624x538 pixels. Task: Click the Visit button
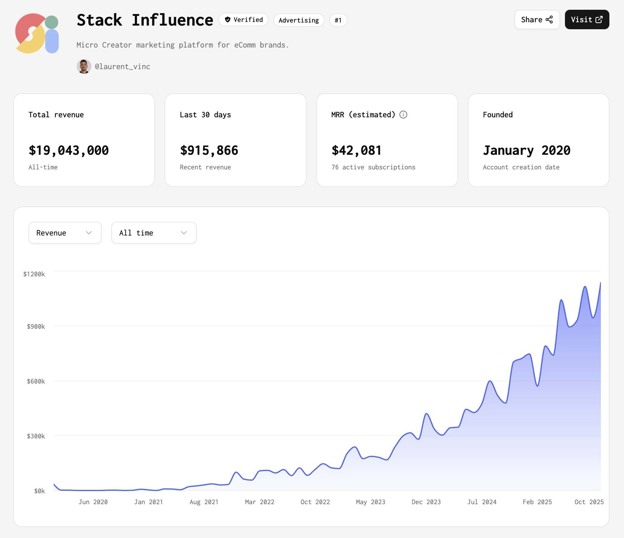click(587, 19)
